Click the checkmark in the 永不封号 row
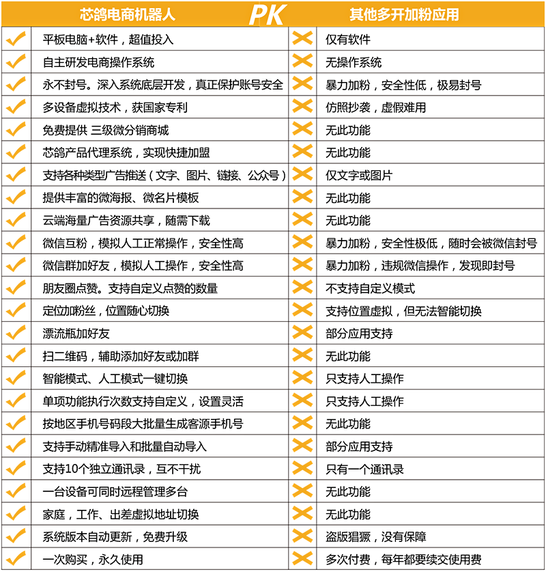This screenshot has height=572, width=546. 16,84
